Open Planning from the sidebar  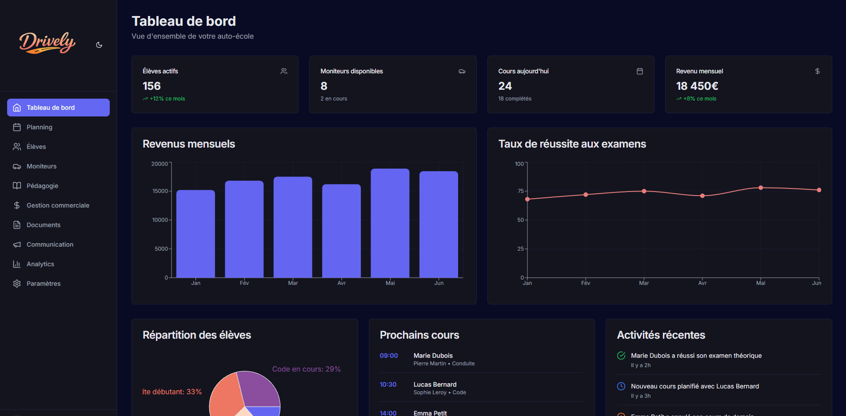[x=39, y=127]
